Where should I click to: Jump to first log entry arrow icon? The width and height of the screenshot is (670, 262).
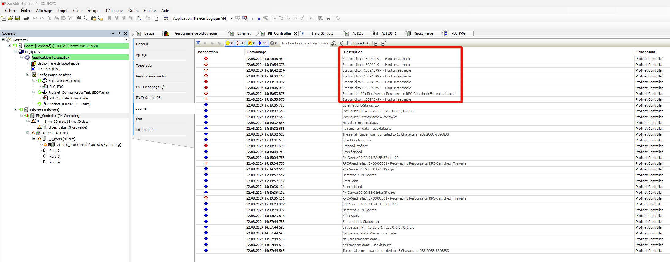click(198, 43)
